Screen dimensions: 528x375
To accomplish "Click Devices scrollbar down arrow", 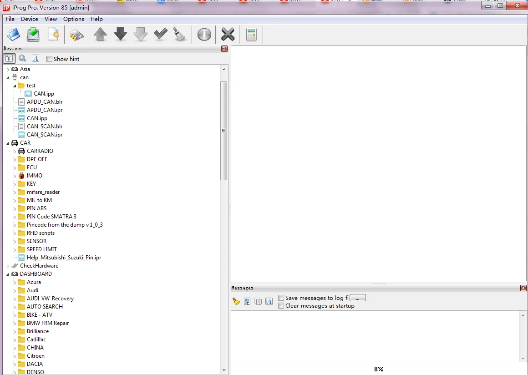I will (x=224, y=370).
